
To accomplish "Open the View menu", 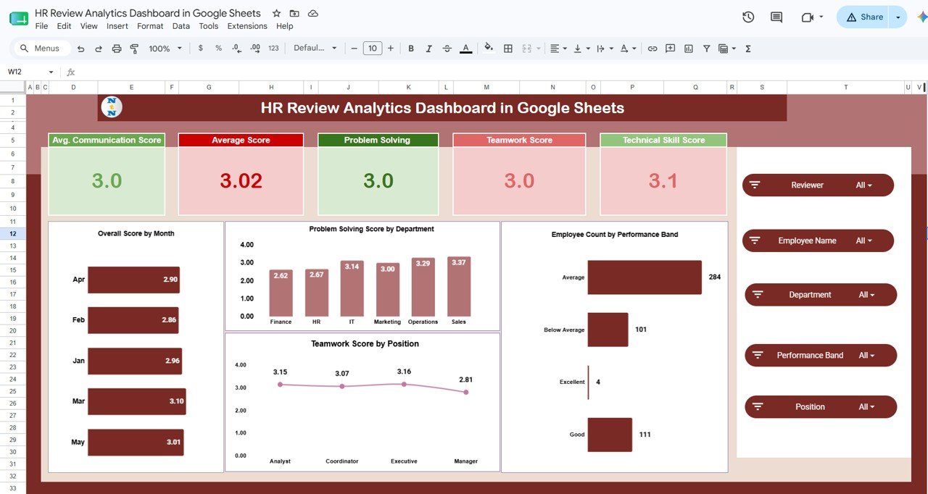I will (88, 26).
